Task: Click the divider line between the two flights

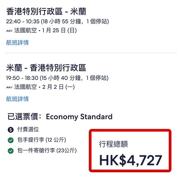Action: [x=88, y=53]
